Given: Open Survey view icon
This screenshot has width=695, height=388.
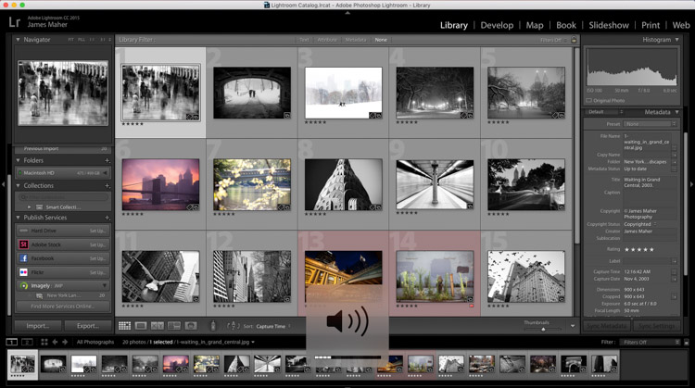Looking at the screenshot, I should click(x=173, y=326).
